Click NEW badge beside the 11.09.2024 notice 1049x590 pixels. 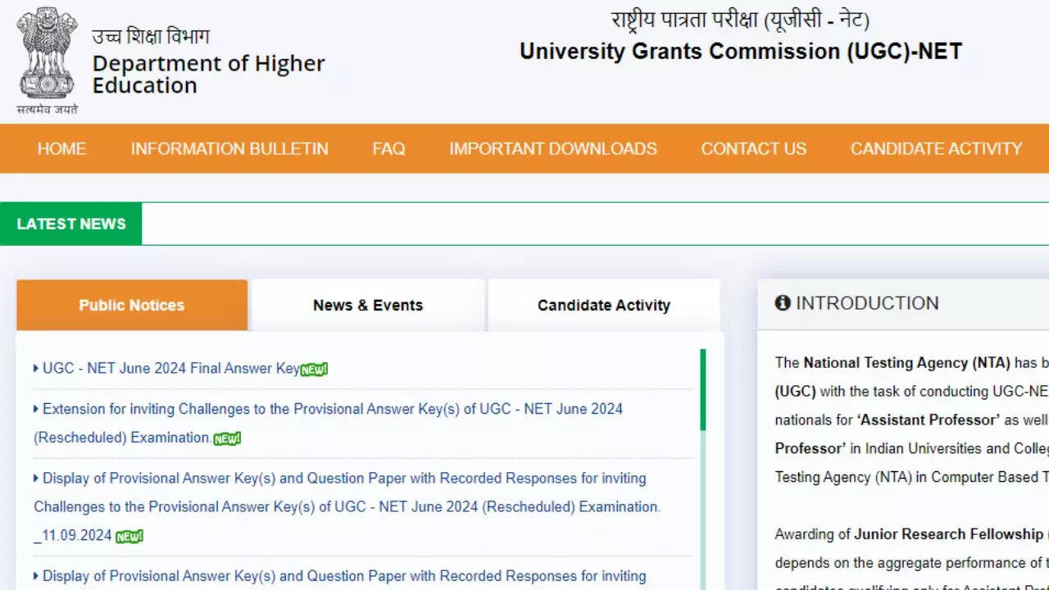tap(129, 537)
